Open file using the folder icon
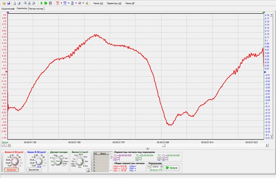 click(4, 3)
